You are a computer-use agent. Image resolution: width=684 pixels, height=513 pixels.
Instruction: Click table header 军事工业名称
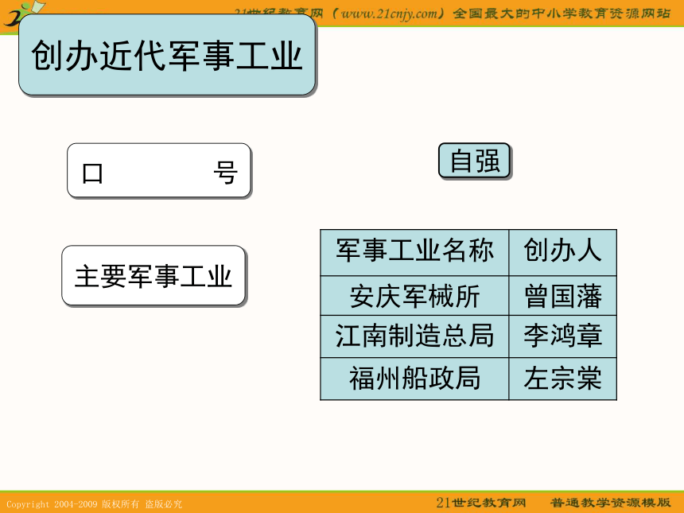pyautogui.click(x=414, y=253)
